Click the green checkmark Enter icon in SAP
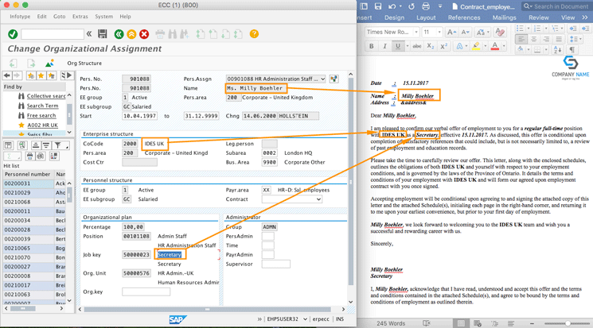 pyautogui.click(x=13, y=34)
